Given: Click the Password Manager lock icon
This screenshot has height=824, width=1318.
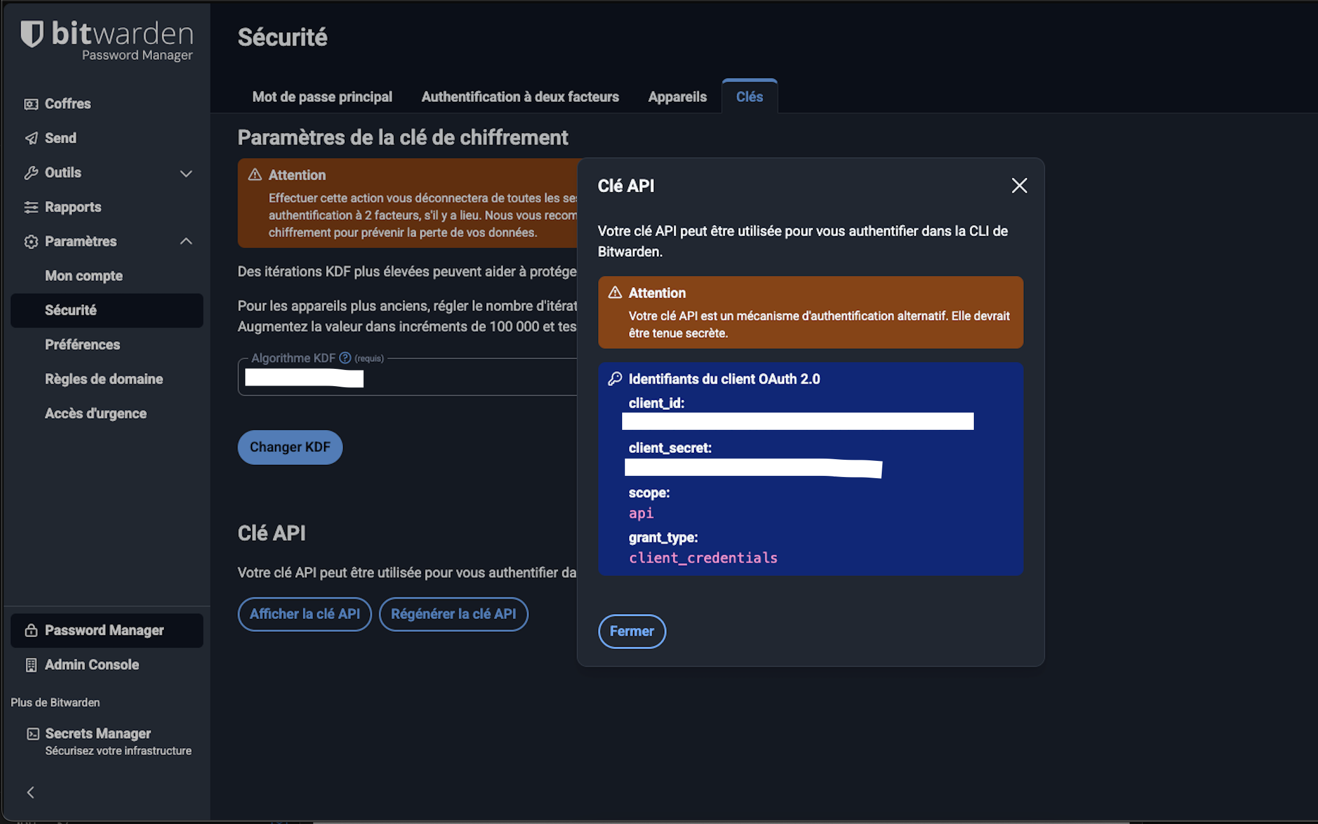Looking at the screenshot, I should click(x=31, y=631).
